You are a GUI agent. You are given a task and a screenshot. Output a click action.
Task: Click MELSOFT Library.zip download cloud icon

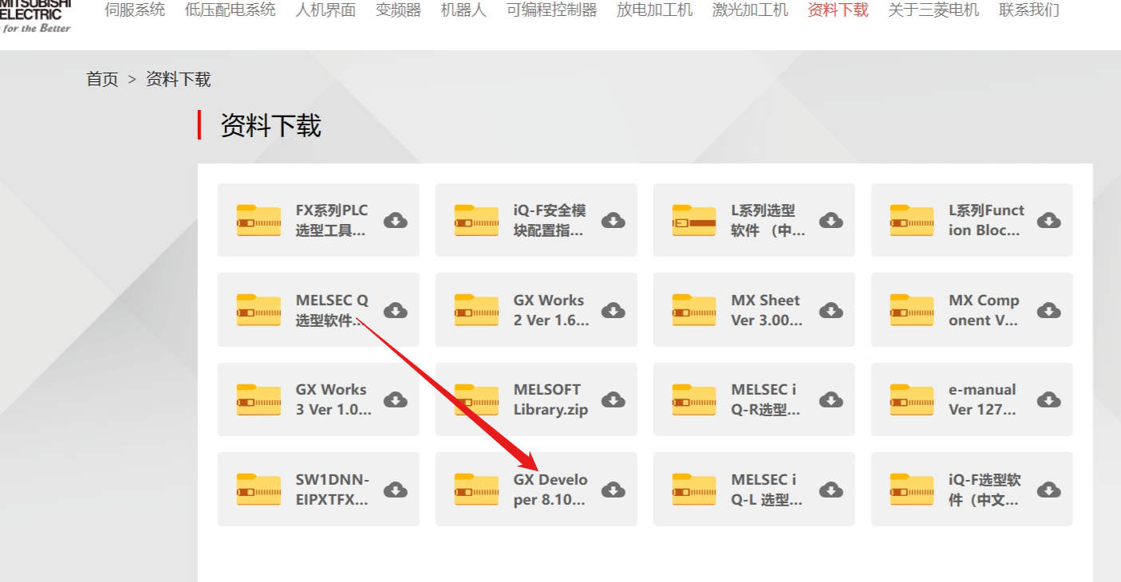(613, 399)
